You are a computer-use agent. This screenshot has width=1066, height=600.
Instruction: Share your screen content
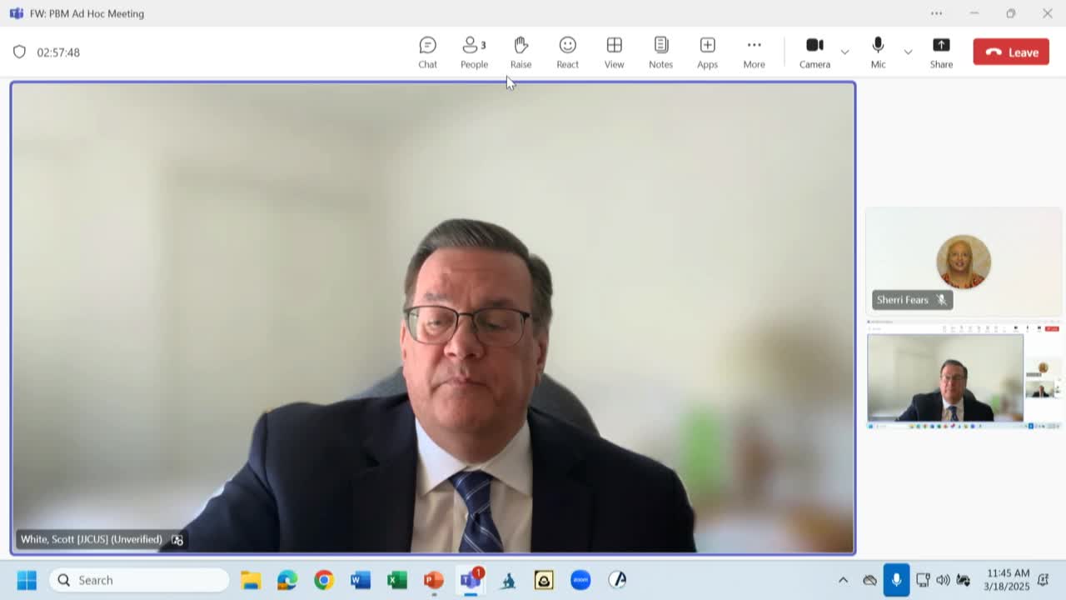pos(941,52)
